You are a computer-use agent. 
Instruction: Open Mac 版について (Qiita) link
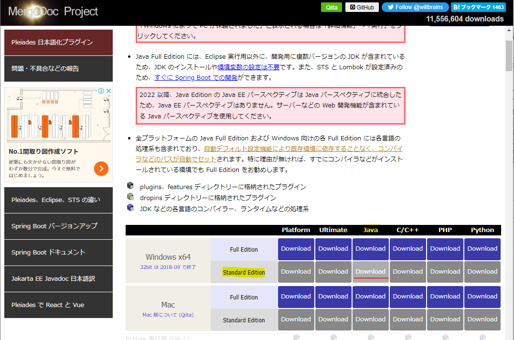point(168,315)
